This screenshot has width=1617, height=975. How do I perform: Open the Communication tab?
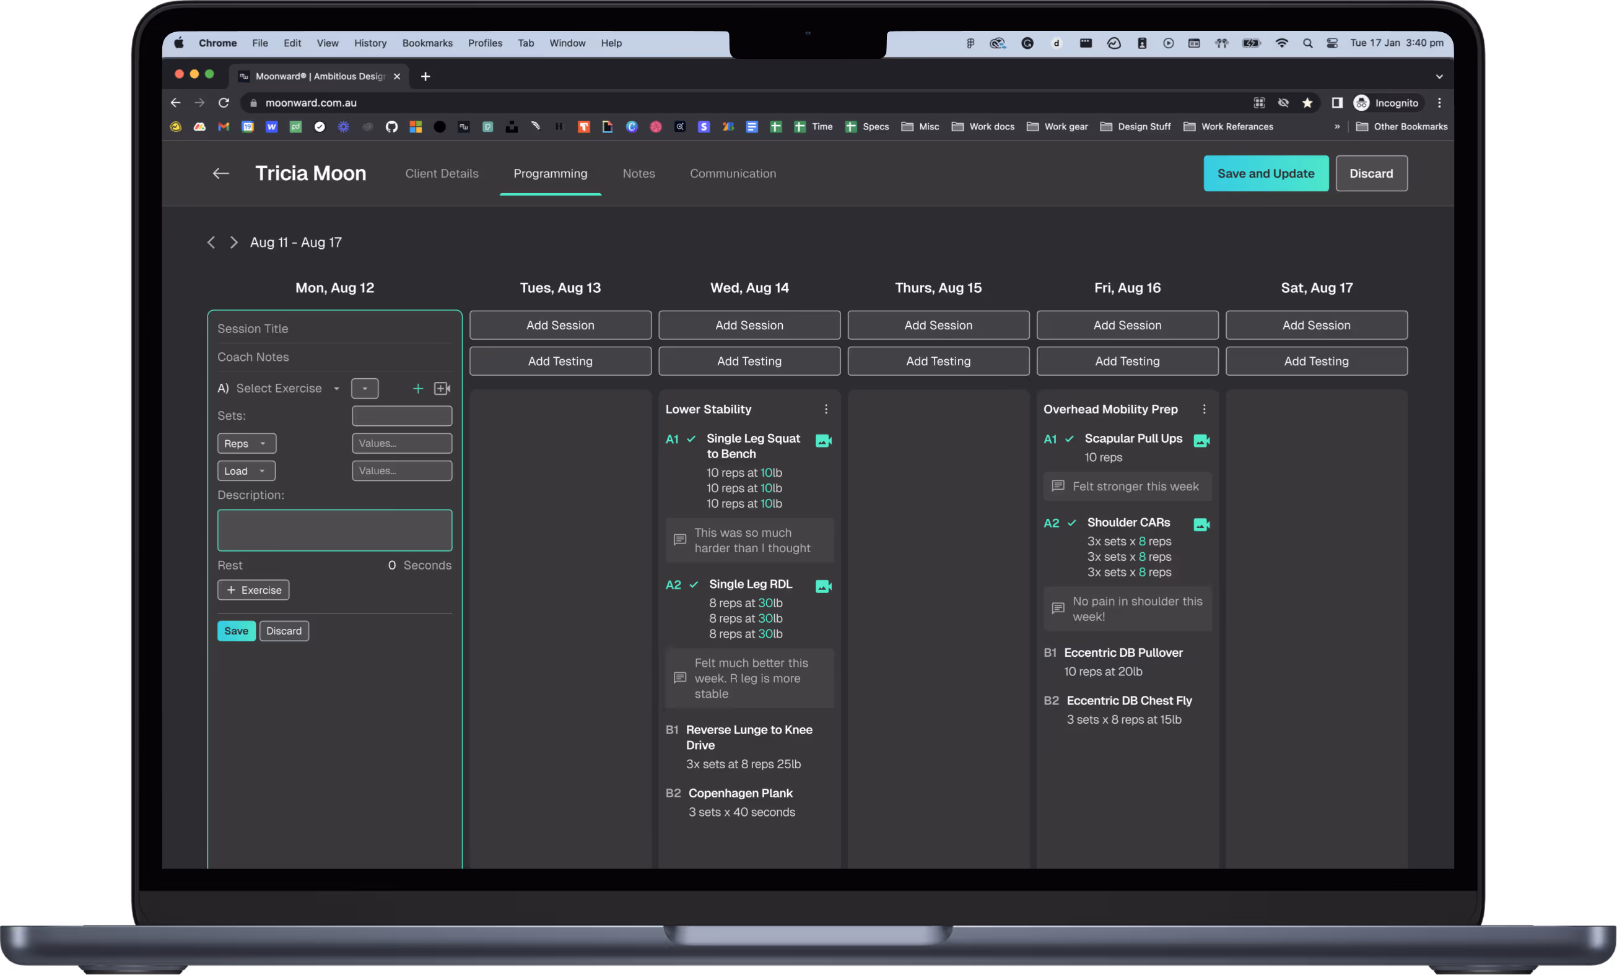(x=733, y=173)
